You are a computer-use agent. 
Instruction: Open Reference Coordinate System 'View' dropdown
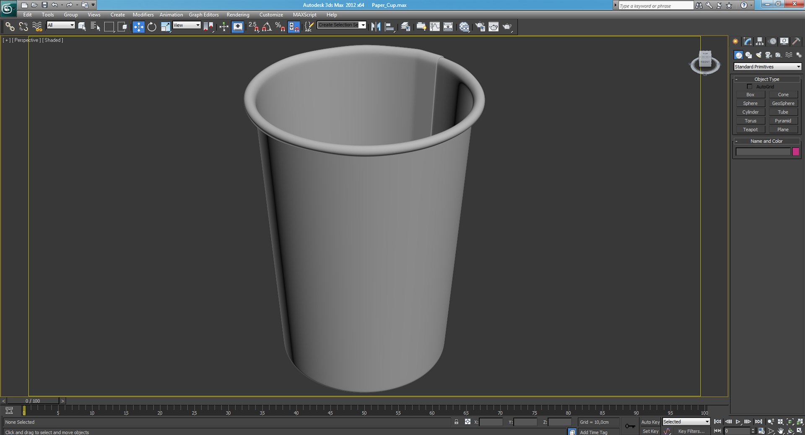187,25
